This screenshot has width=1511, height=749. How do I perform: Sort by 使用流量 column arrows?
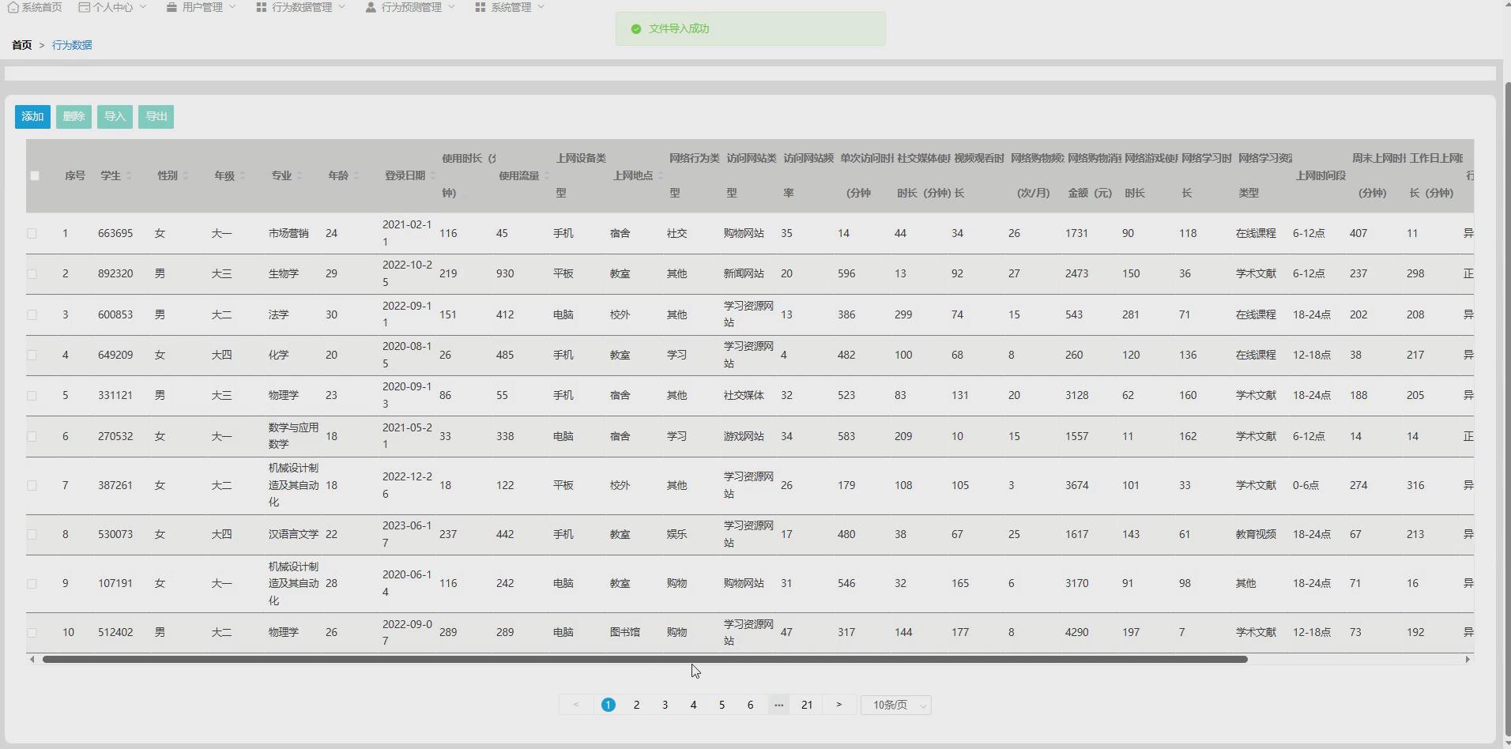[546, 175]
